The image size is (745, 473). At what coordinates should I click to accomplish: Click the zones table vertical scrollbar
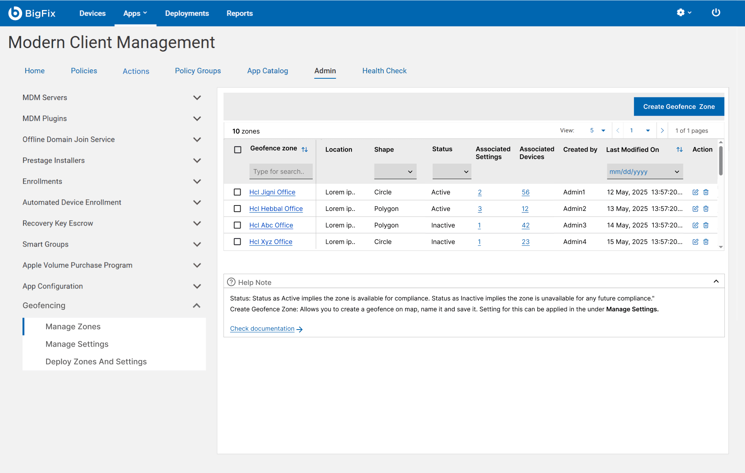pyautogui.click(x=721, y=161)
